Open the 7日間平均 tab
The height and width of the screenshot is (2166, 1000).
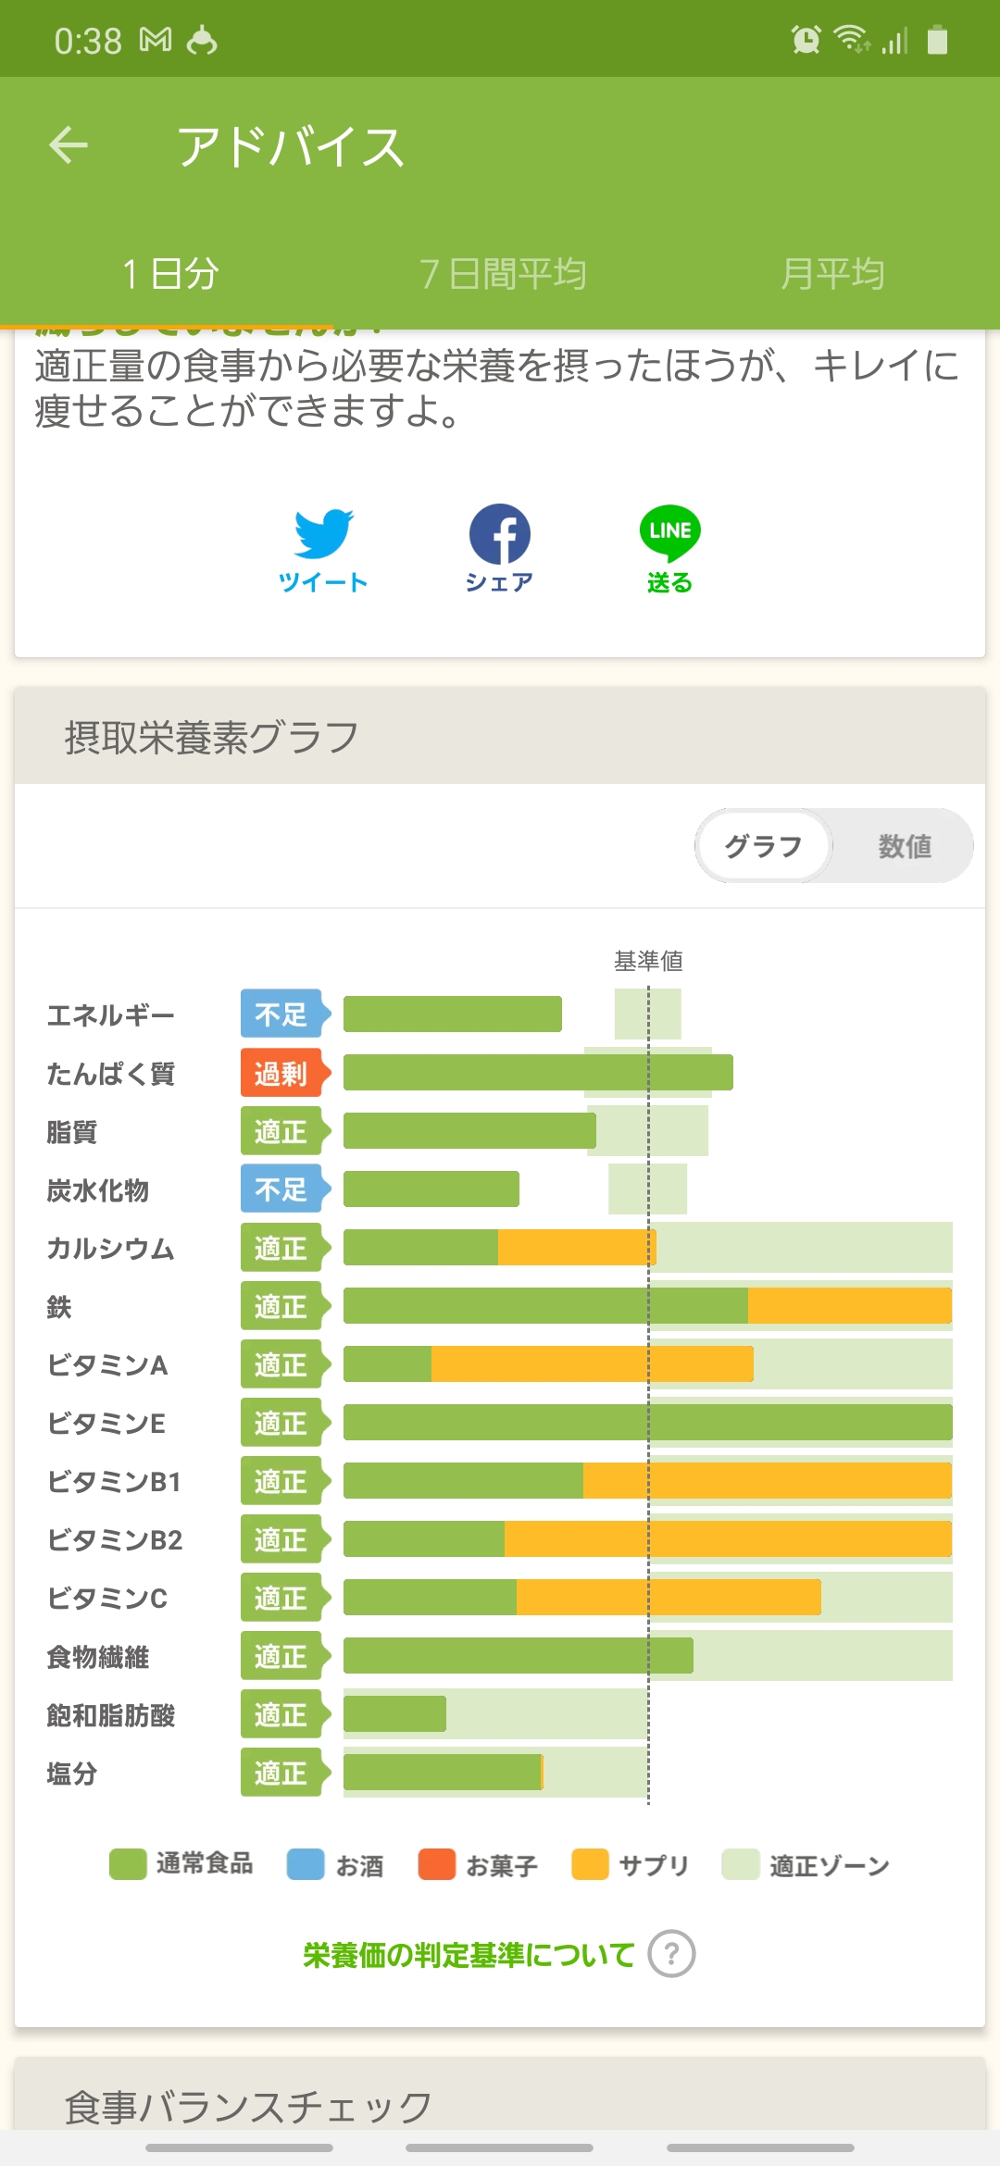pyautogui.click(x=503, y=274)
